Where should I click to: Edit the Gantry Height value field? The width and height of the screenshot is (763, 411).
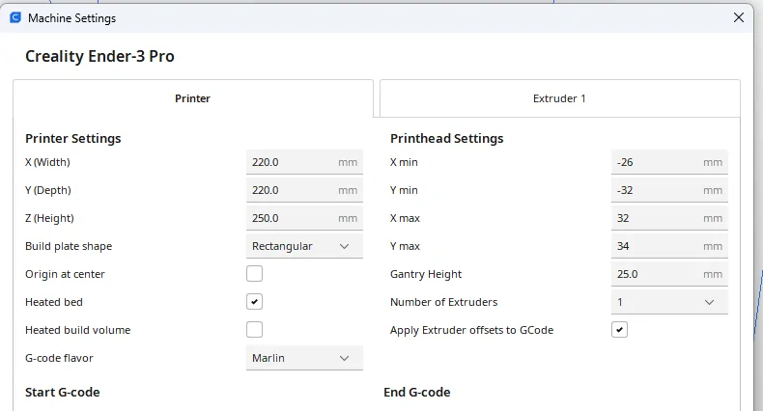(669, 274)
